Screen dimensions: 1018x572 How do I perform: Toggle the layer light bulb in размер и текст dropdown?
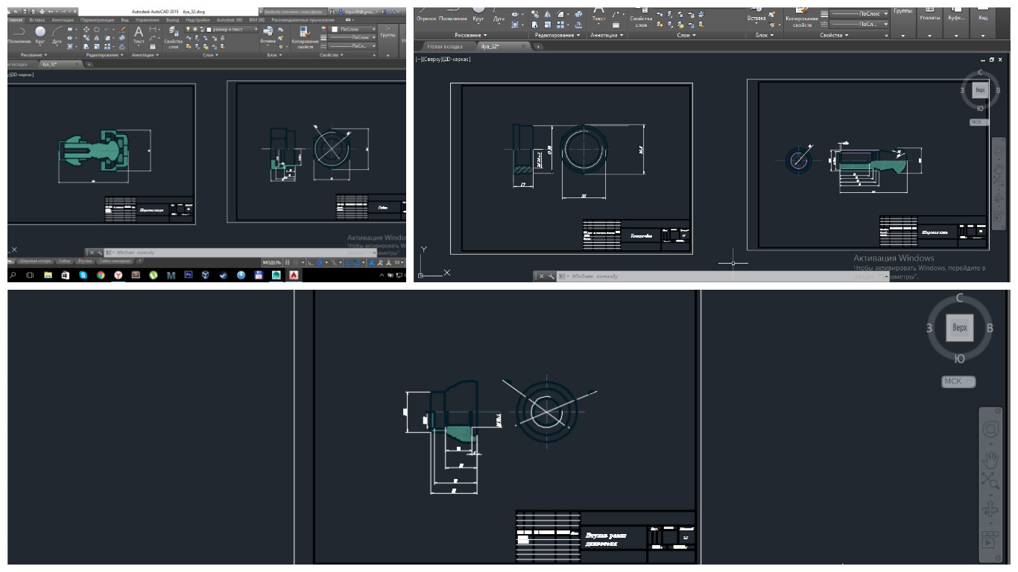coord(189,29)
